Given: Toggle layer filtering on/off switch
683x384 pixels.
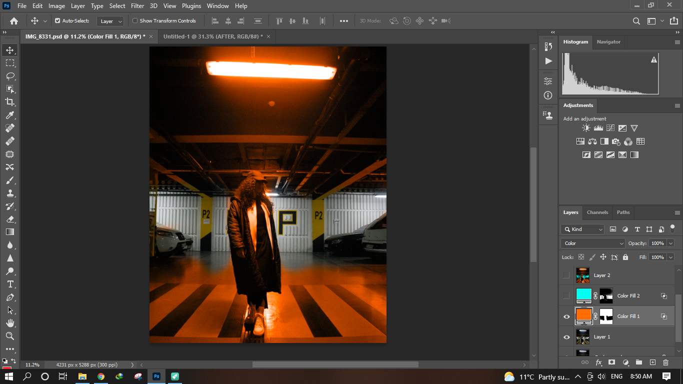Looking at the screenshot, I should click(672, 228).
